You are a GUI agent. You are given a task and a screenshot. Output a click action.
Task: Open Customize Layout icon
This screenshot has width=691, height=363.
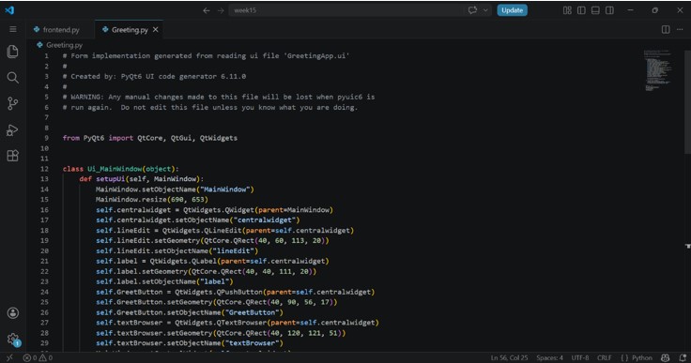tap(567, 10)
